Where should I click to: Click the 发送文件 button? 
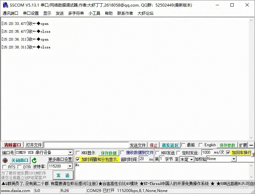point(138,145)
